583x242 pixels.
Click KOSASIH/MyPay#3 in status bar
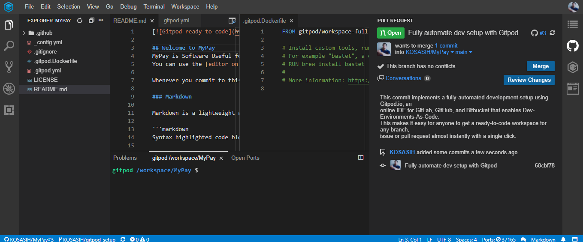click(28, 239)
